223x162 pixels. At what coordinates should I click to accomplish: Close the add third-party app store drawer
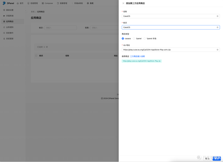point(123,3)
